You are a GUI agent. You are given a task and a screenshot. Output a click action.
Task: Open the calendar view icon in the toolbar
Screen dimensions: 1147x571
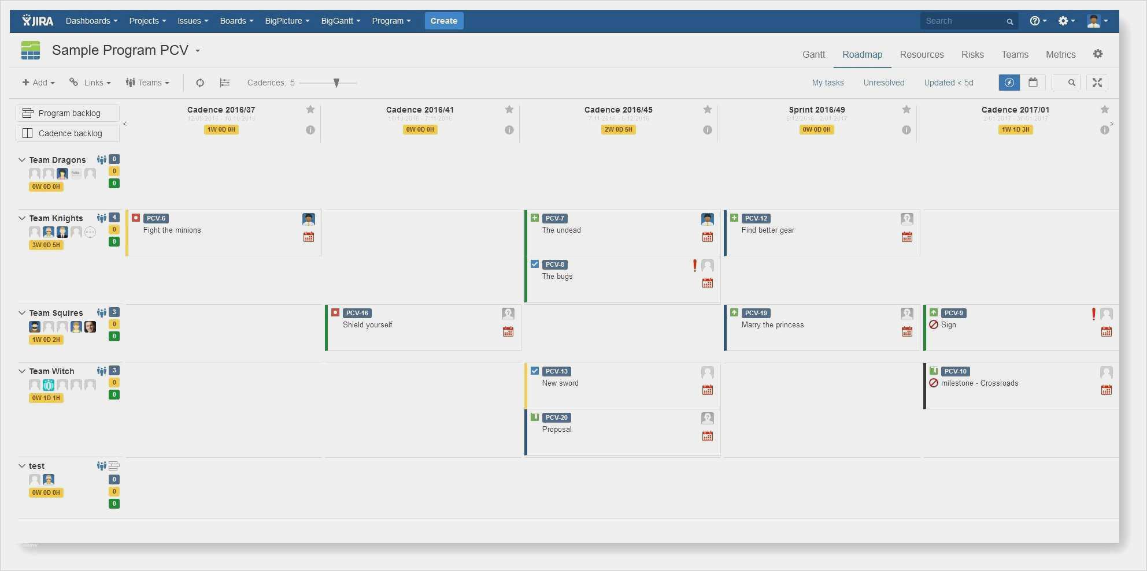pos(1033,83)
